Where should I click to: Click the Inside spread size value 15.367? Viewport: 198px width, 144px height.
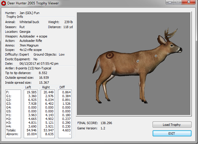point(44,83)
